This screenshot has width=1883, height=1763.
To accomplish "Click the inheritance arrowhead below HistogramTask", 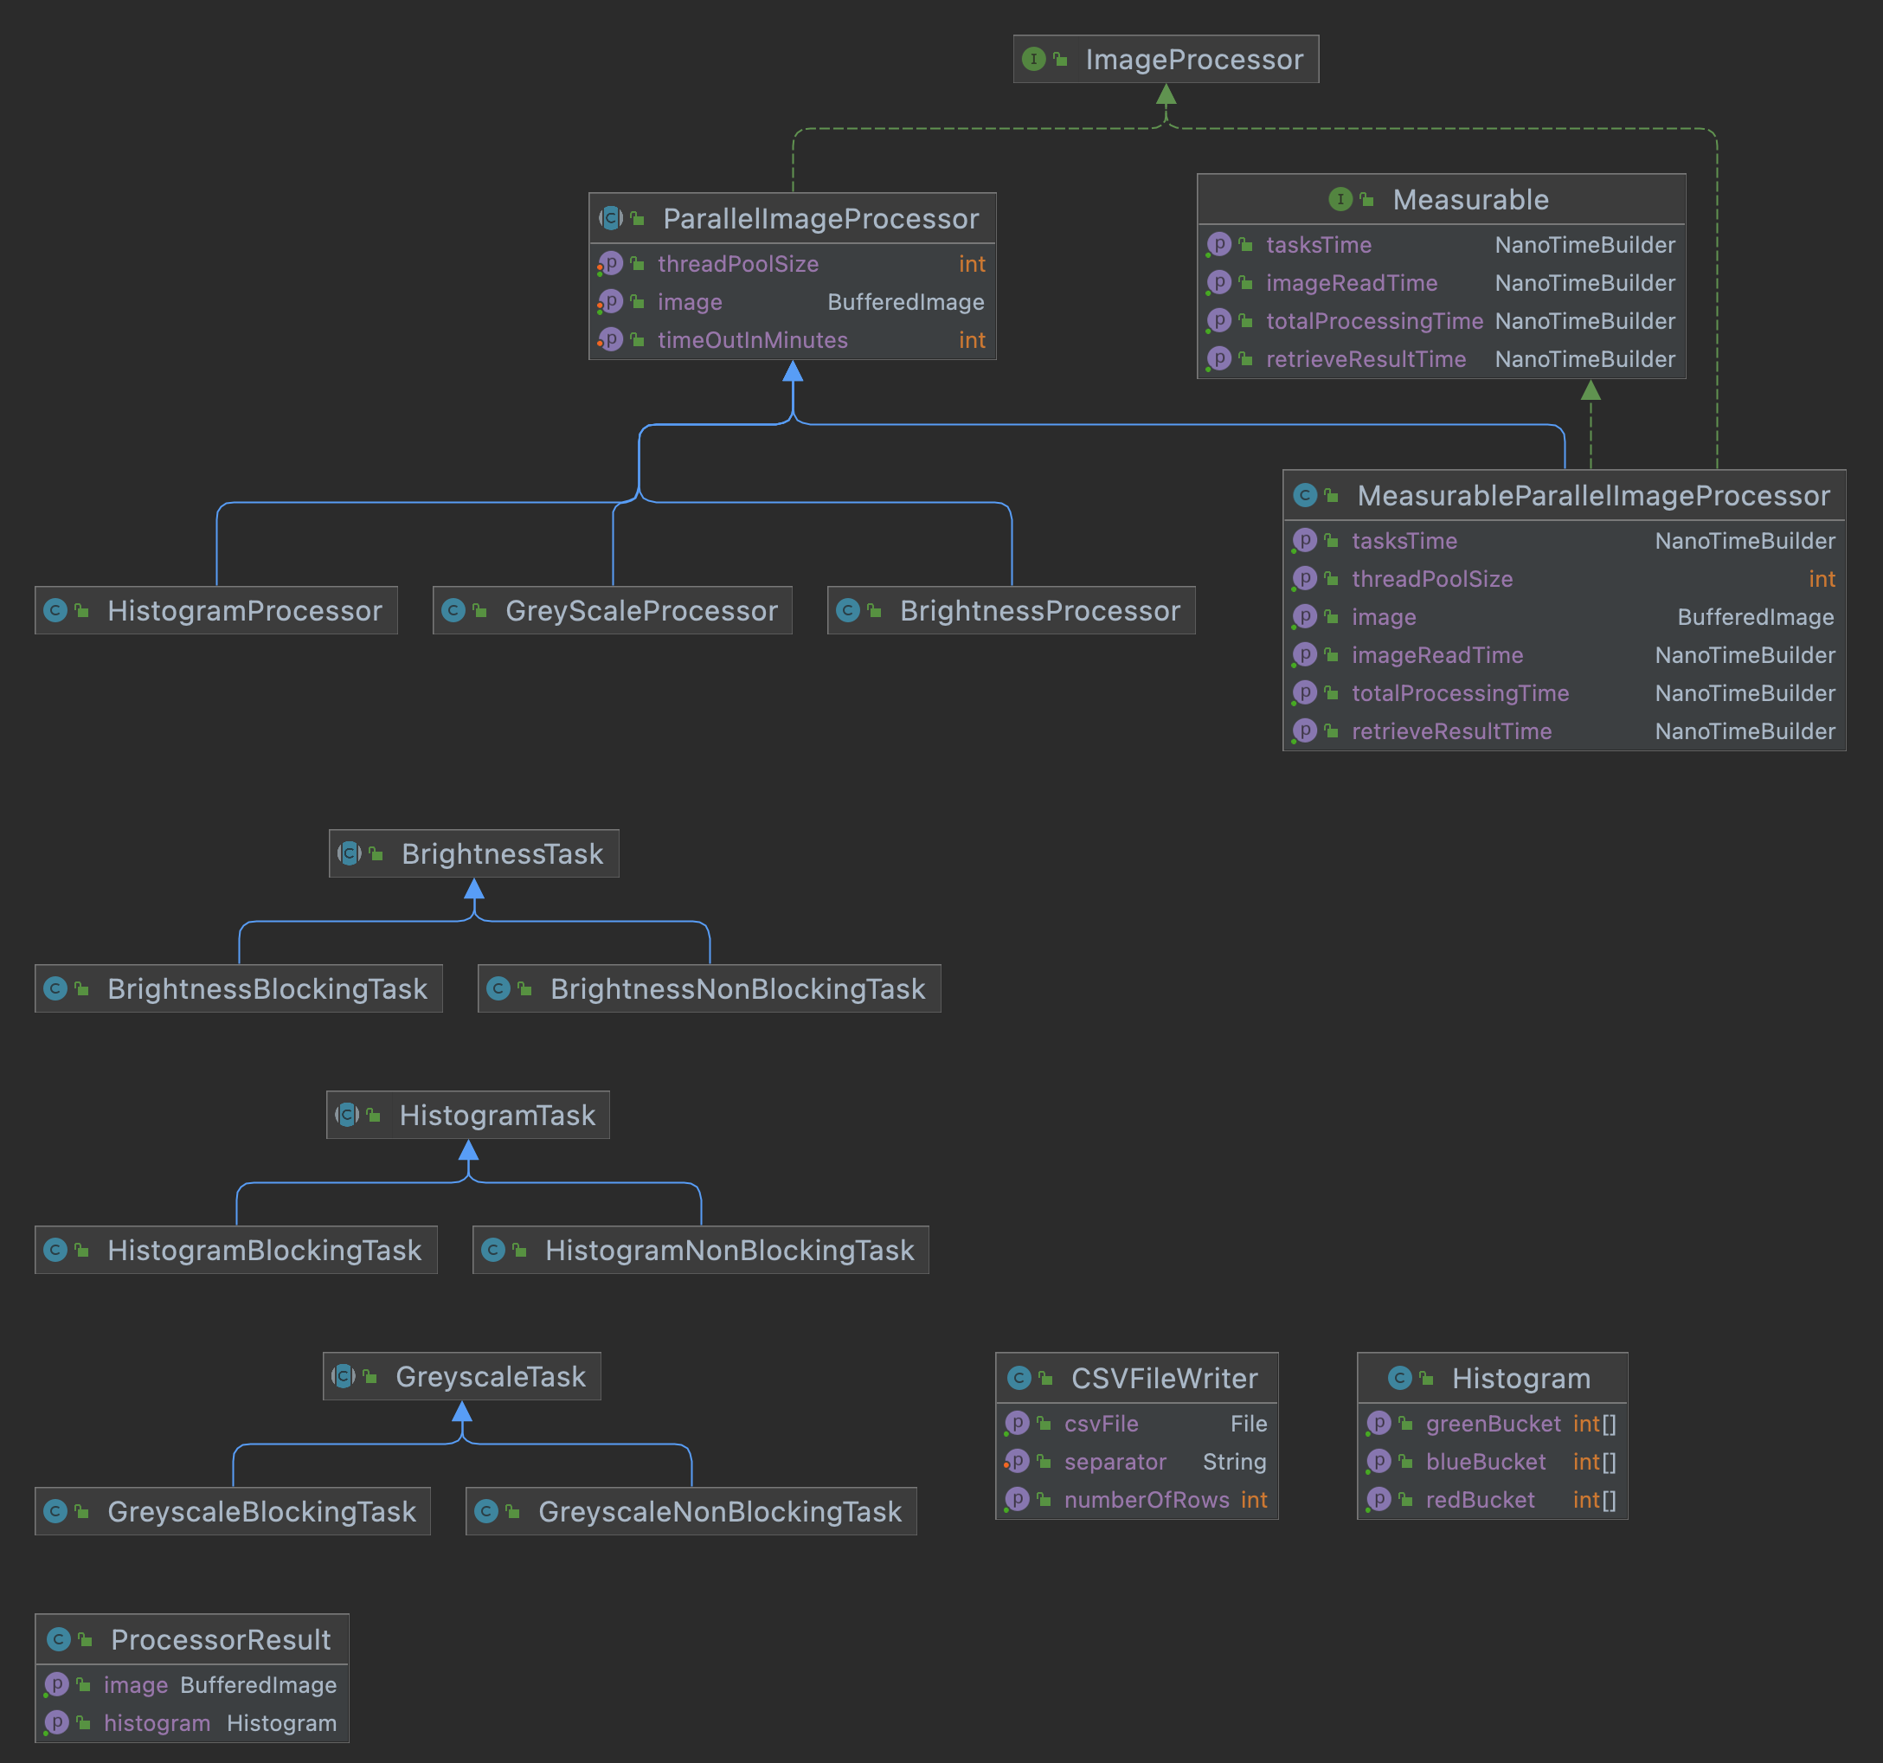I will click(468, 1150).
